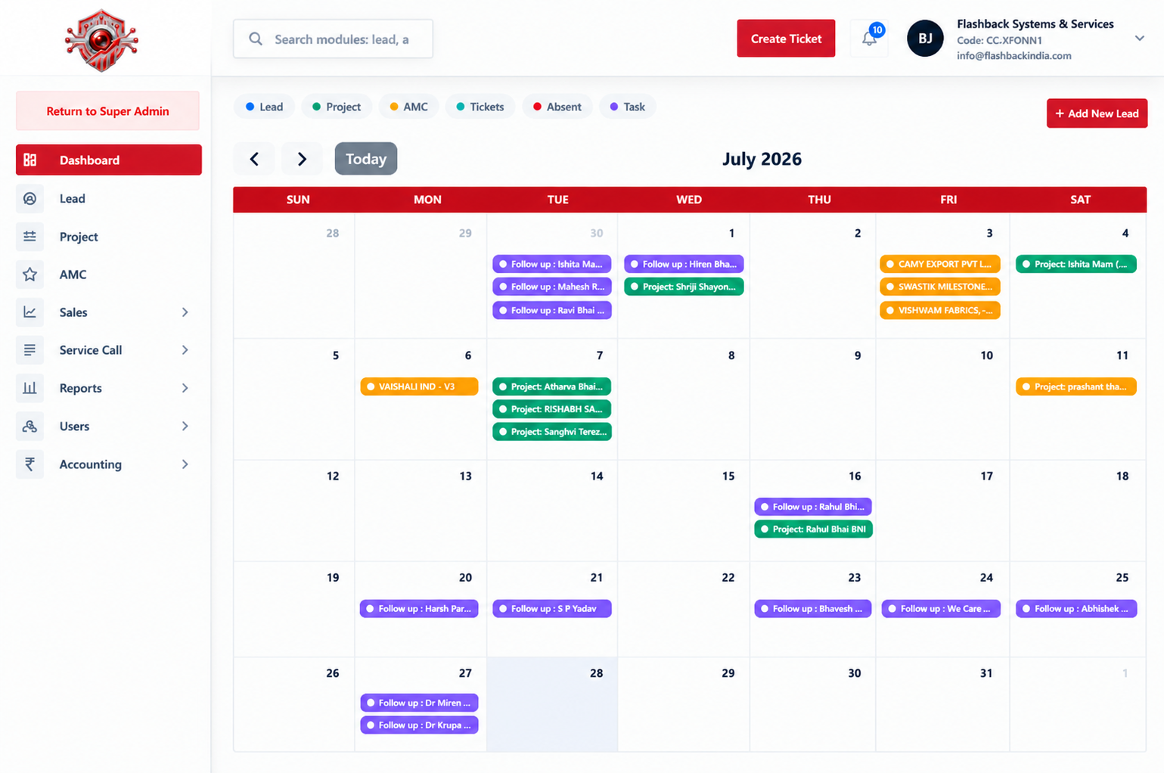Open the notifications bell
This screenshot has height=773, width=1164.
click(x=869, y=39)
